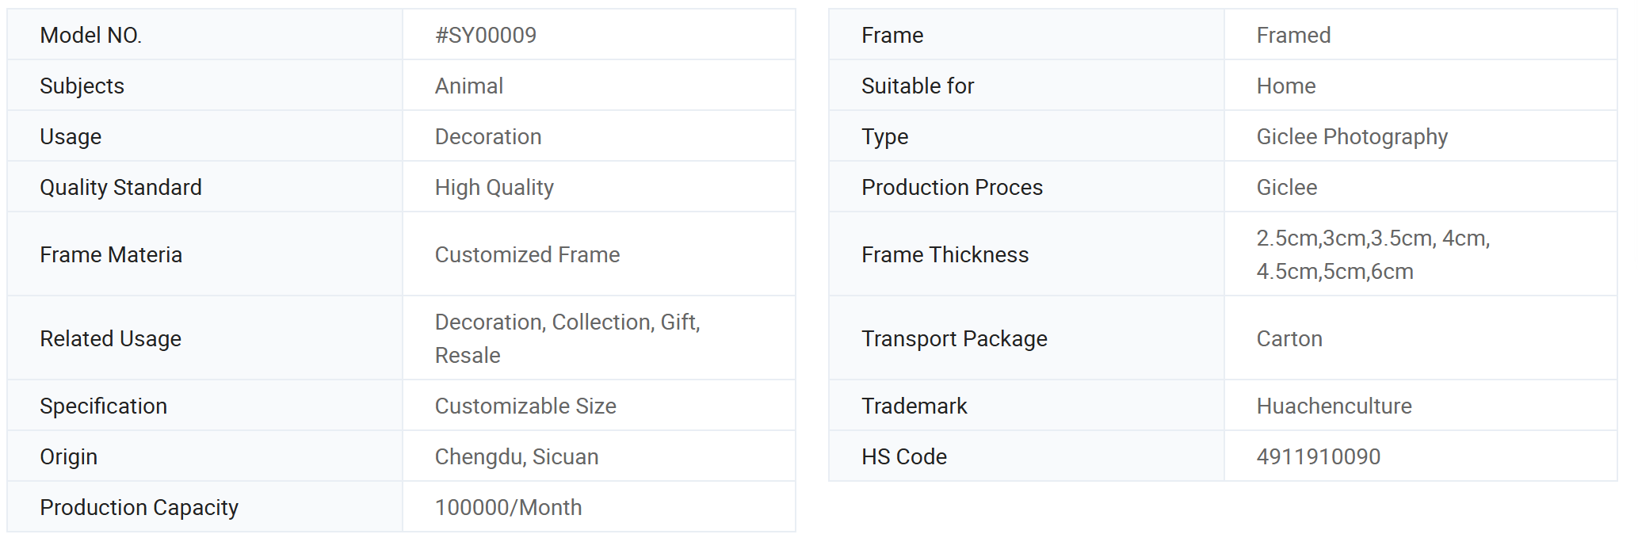Click the HS Code 4911910090
Viewport: 1638px width, 538px height.
click(1318, 456)
